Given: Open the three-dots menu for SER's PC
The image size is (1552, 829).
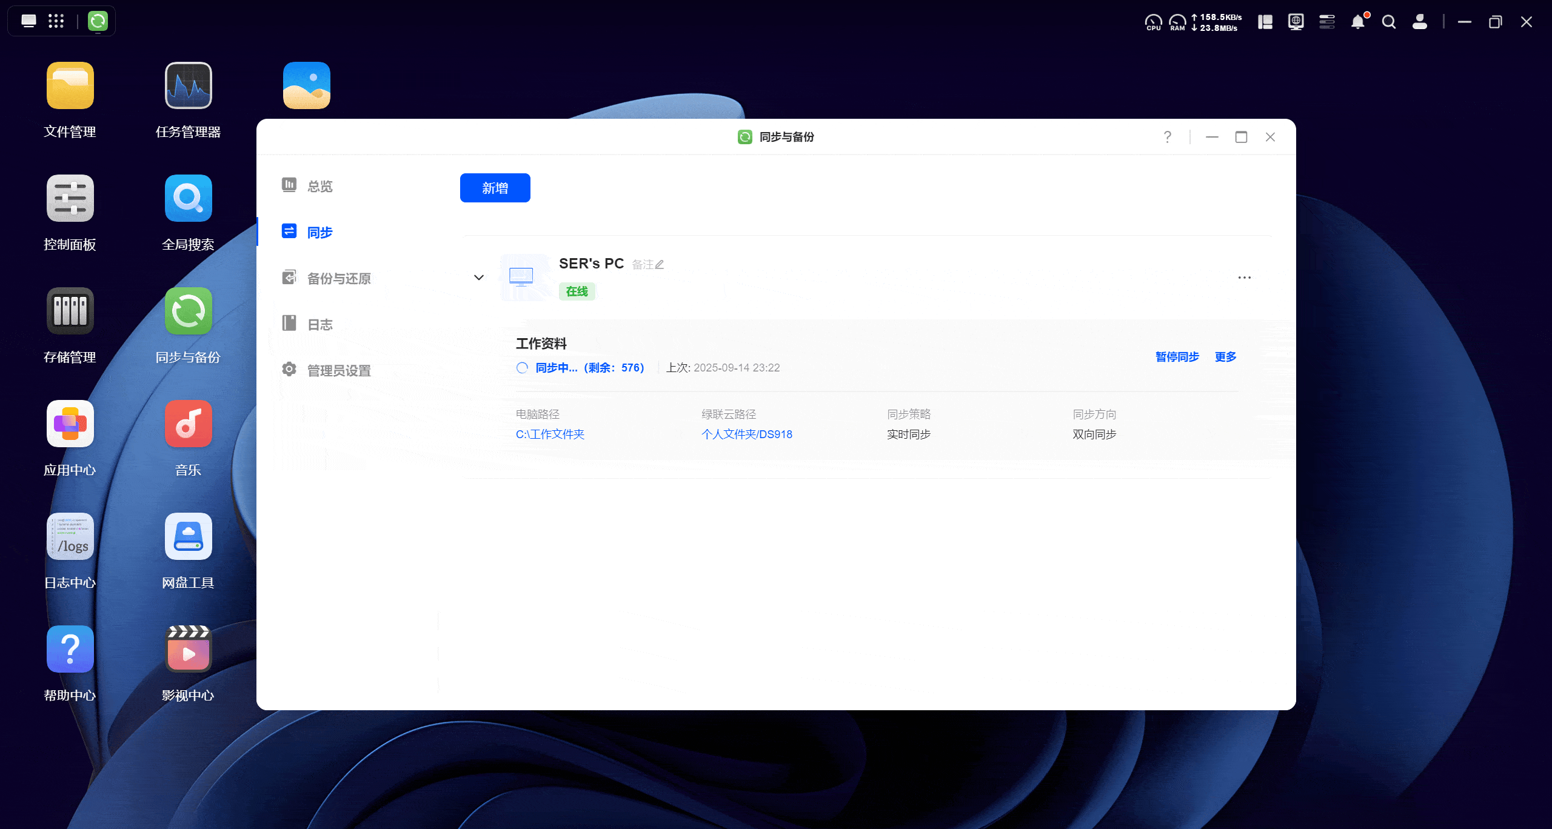Looking at the screenshot, I should pos(1244,278).
